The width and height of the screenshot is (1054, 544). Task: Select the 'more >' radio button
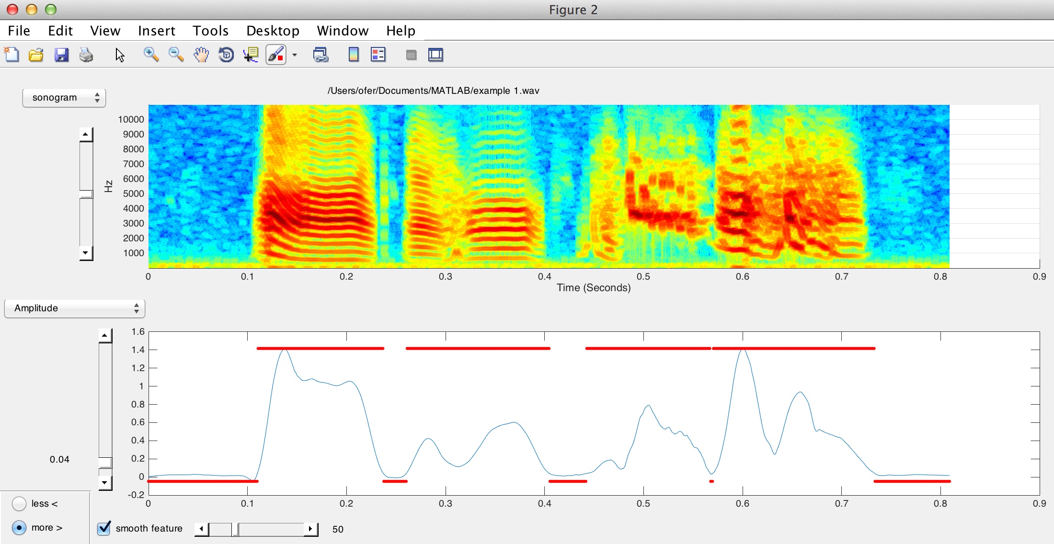point(19,528)
